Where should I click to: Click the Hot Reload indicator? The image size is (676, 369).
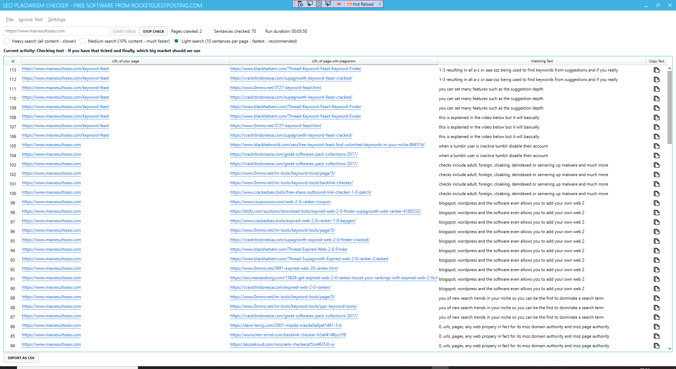[x=360, y=4]
